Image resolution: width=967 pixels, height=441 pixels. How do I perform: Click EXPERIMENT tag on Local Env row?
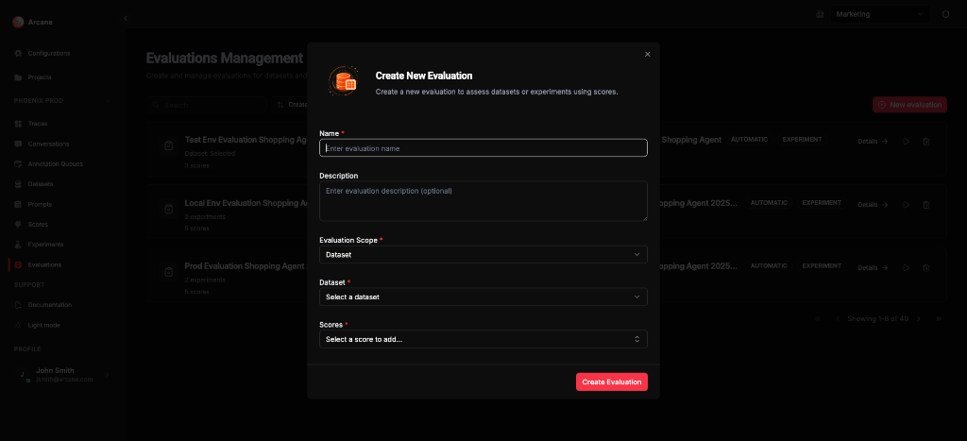(823, 202)
